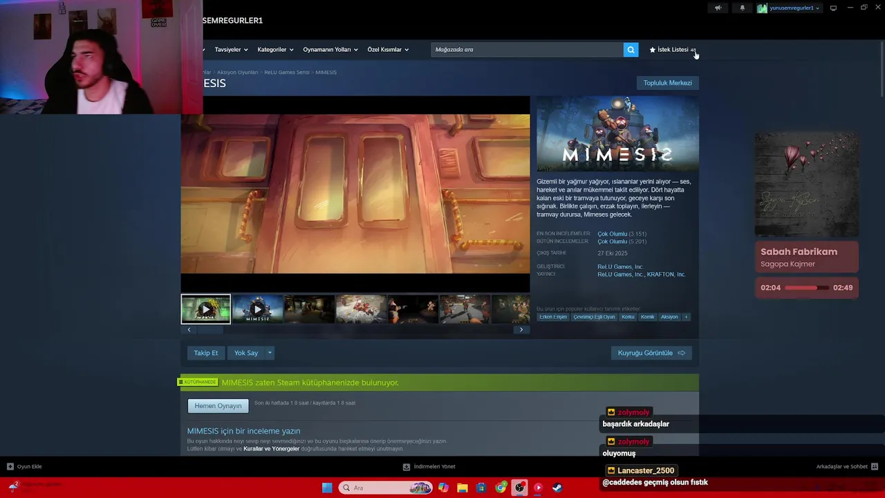Open Kurallar ve Yönergeler link
This screenshot has height=498, width=885.
(271, 449)
